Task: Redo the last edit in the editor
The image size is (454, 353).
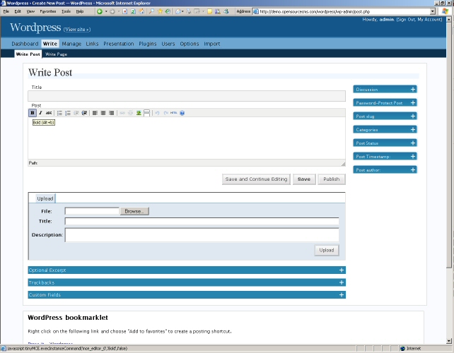Action: tap(165, 113)
